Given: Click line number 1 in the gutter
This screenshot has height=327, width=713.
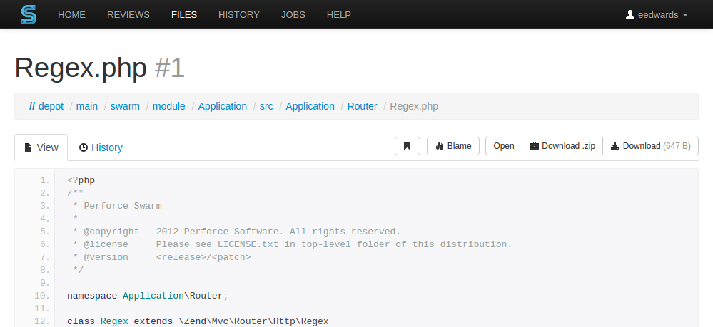Looking at the screenshot, I should click(44, 181).
